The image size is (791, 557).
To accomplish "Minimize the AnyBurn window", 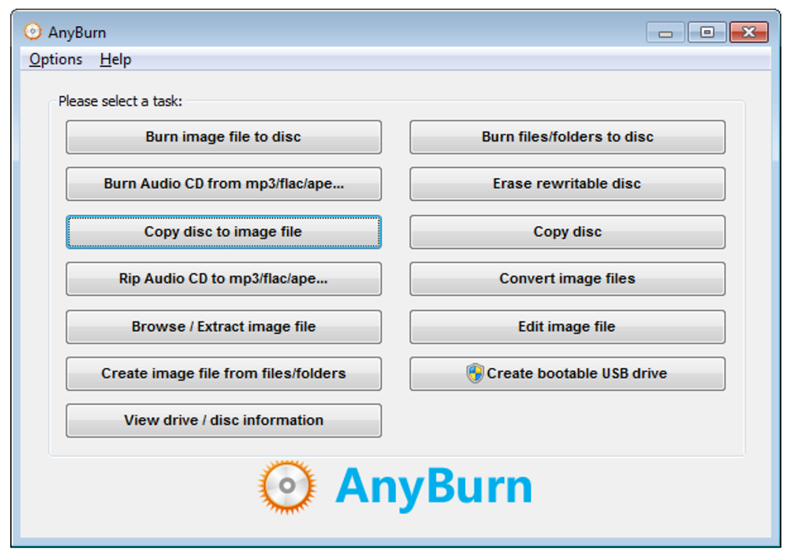I will pyautogui.click(x=665, y=32).
